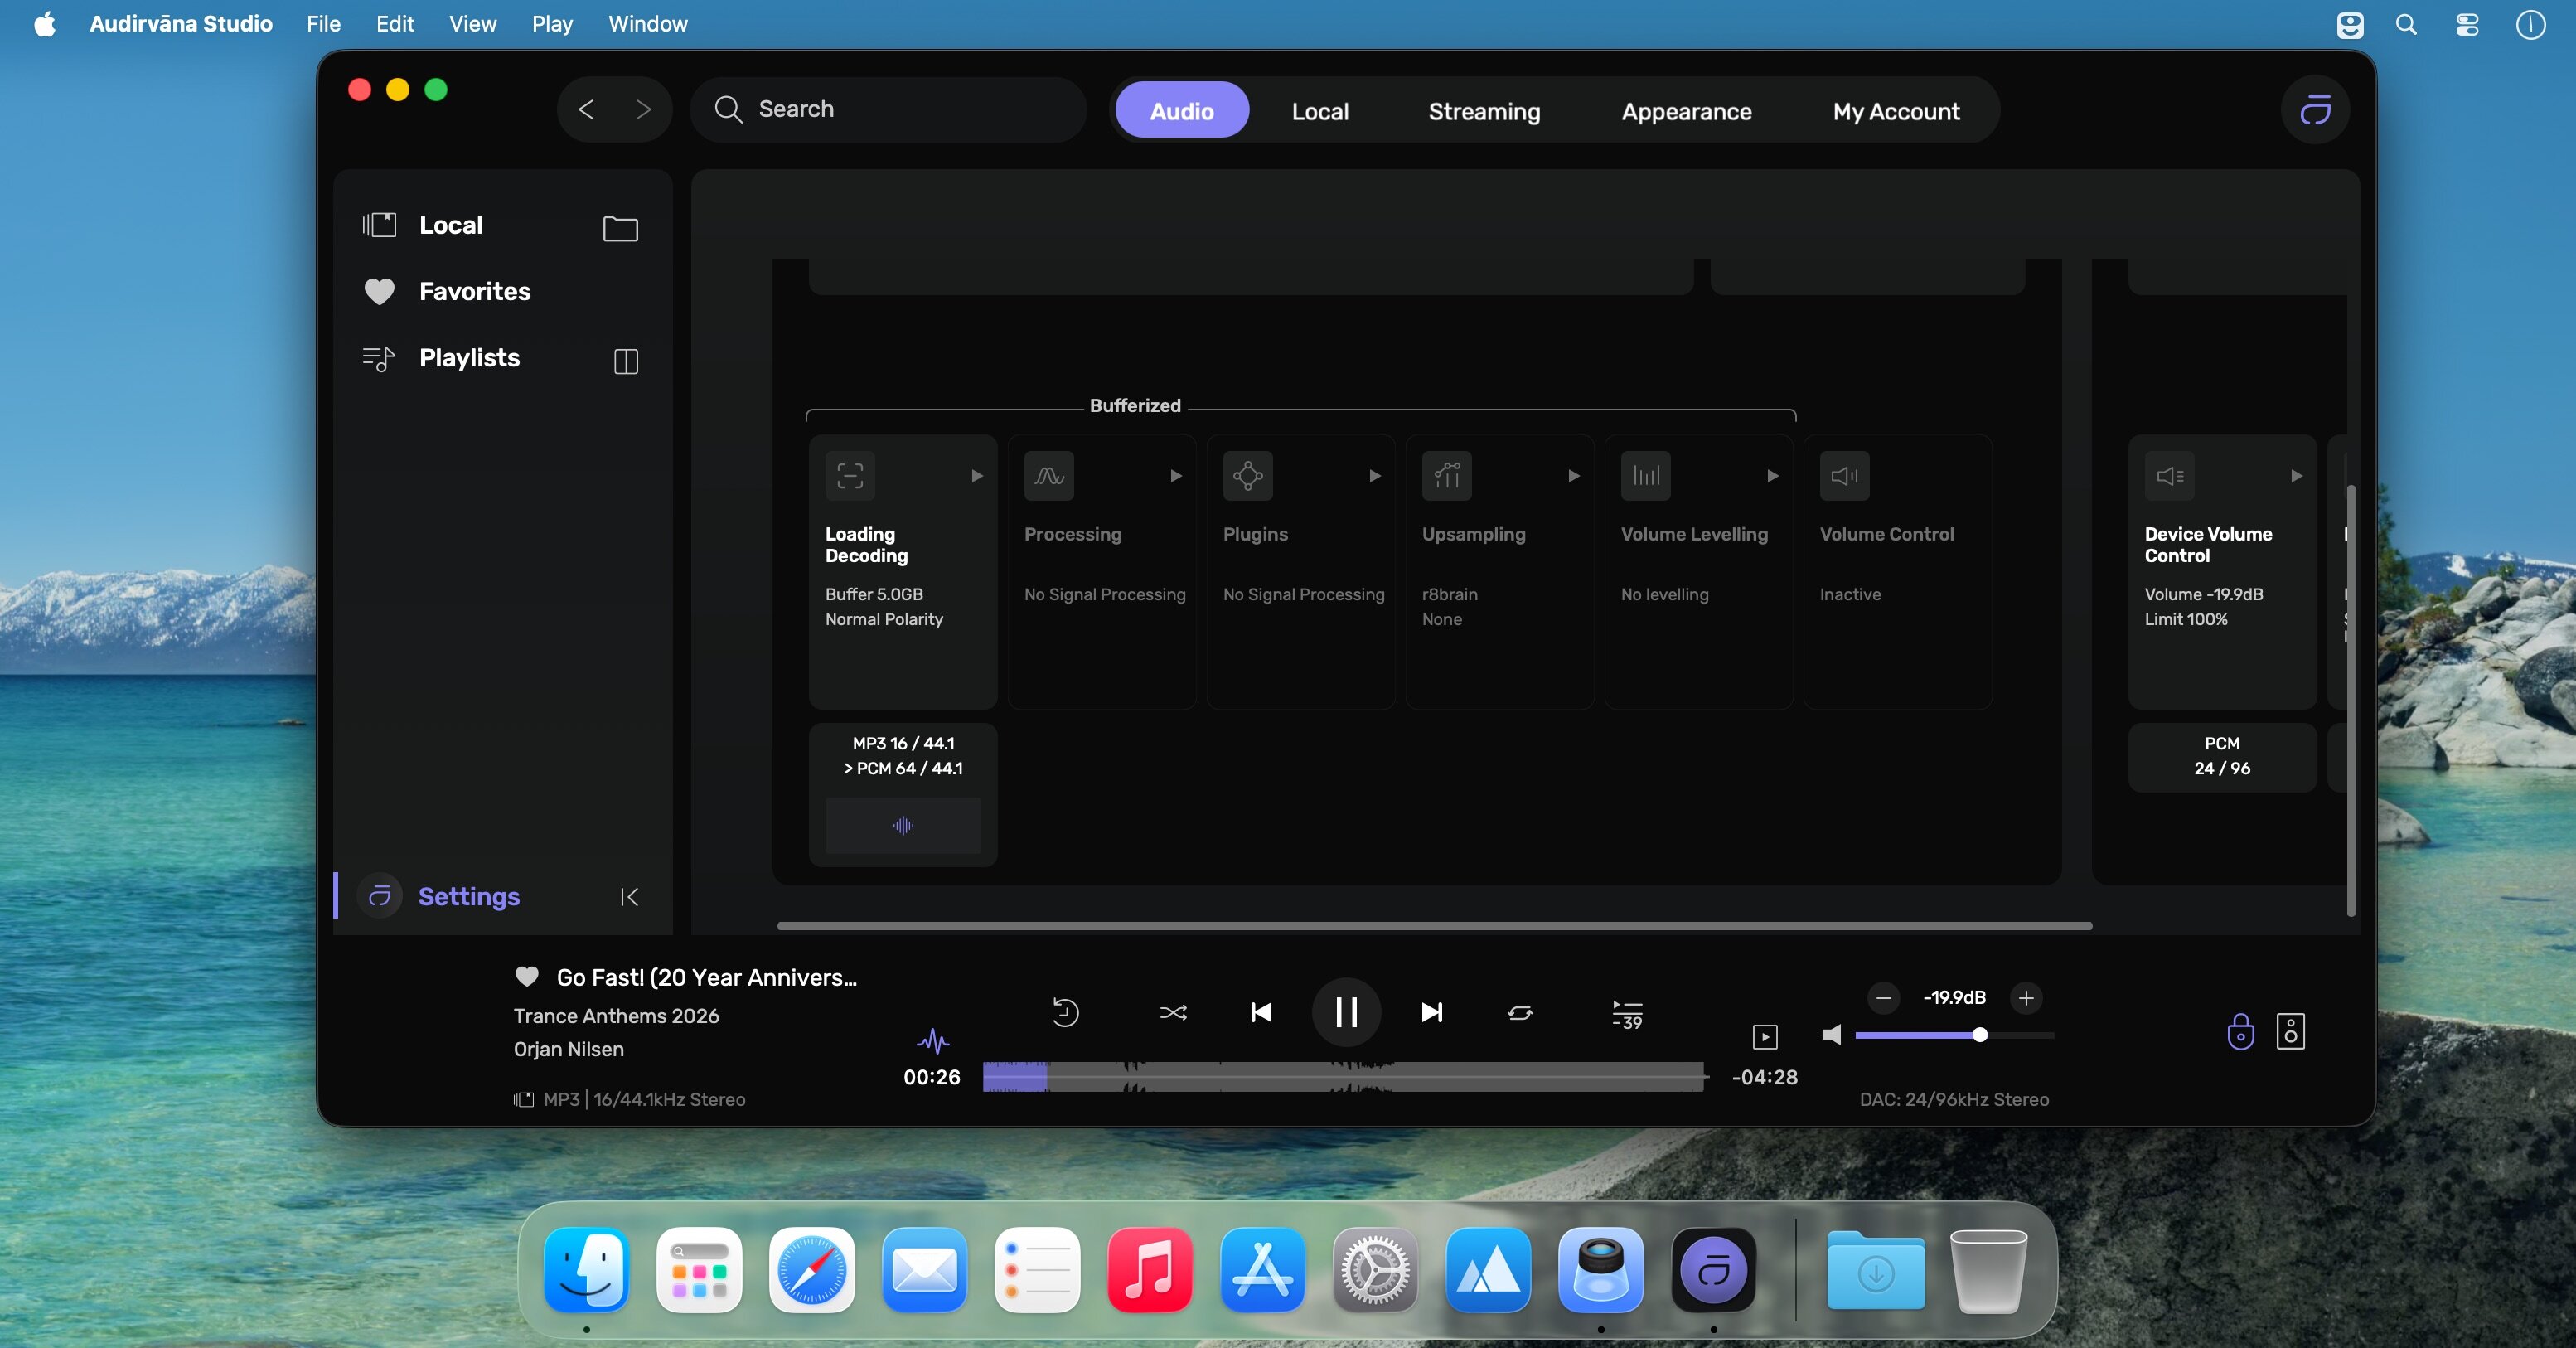Increase volume with the plus button
This screenshot has width=2576, height=1348.
(2025, 997)
